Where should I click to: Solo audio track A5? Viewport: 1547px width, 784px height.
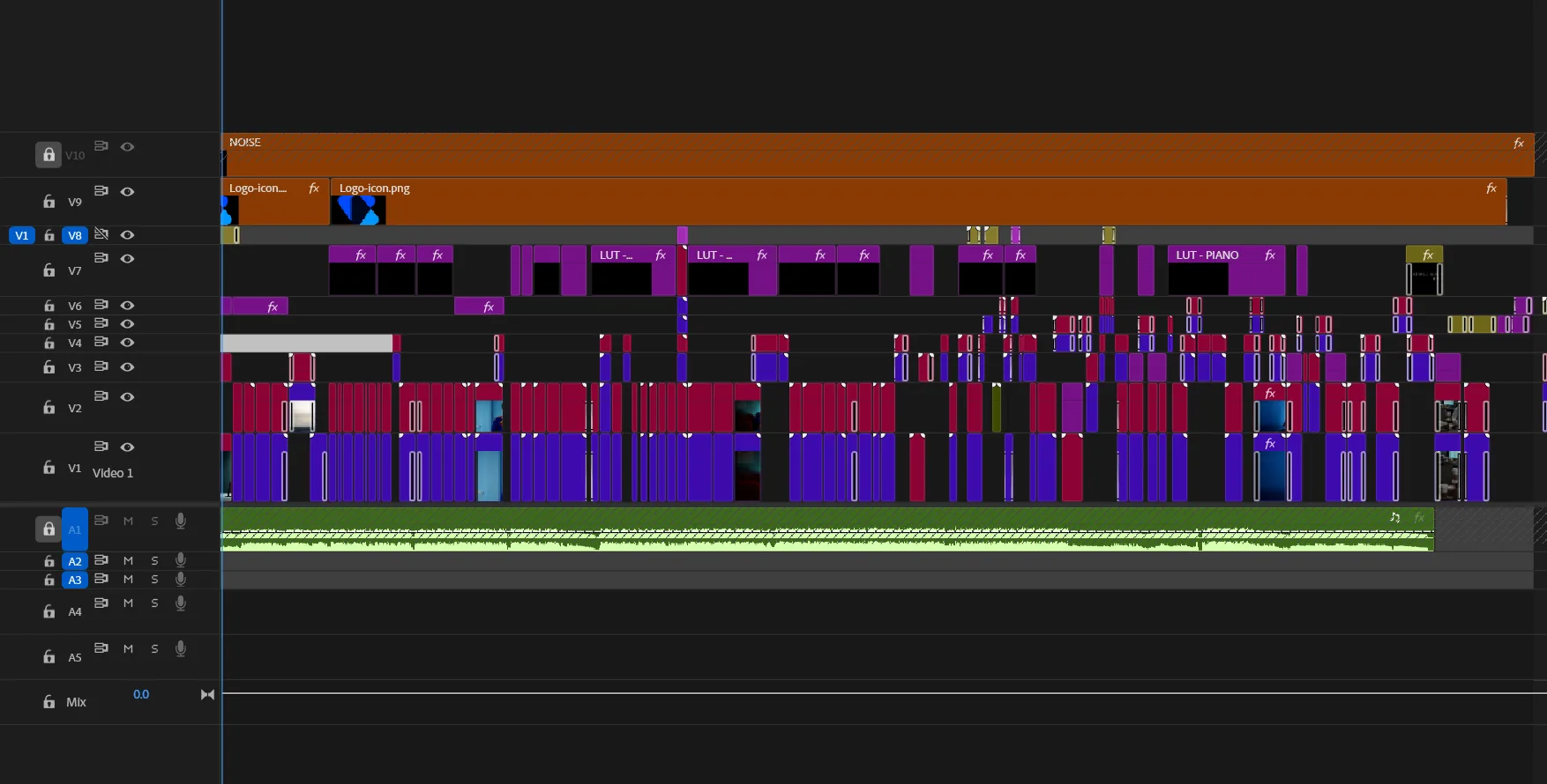pyautogui.click(x=154, y=649)
